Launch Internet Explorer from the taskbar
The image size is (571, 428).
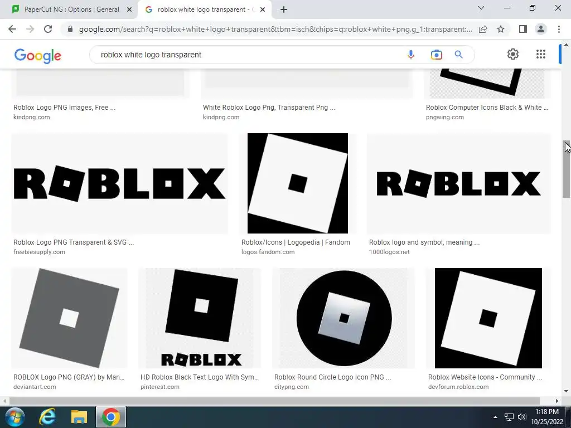click(x=47, y=417)
